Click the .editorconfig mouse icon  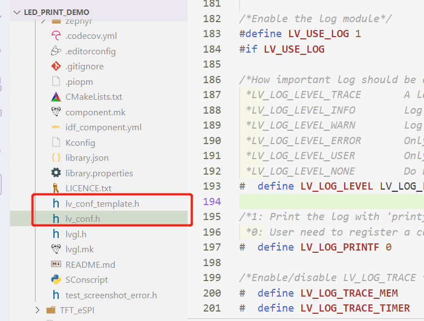click(x=56, y=51)
